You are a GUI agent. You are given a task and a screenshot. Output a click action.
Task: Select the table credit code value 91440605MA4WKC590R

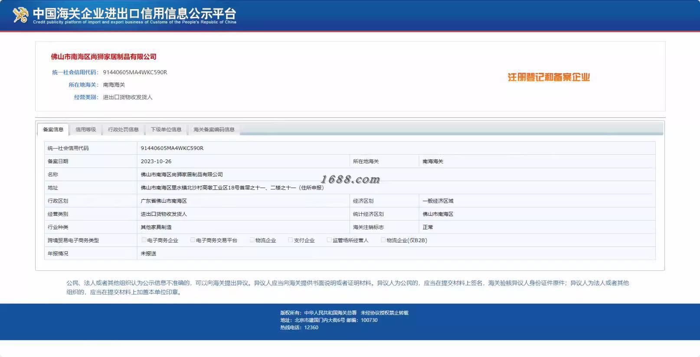[172, 148]
